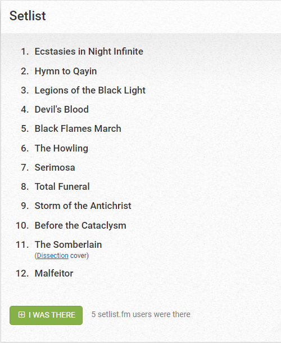Click the song Serimosa
Viewport: 281px width, 343px height.
(55, 168)
